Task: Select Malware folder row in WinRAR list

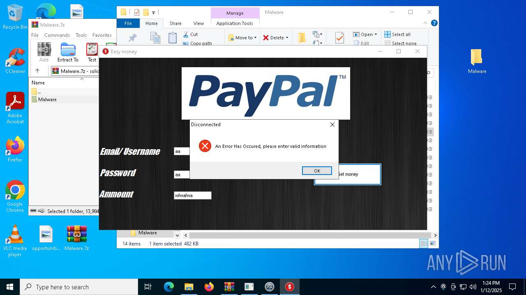Action: (64, 100)
